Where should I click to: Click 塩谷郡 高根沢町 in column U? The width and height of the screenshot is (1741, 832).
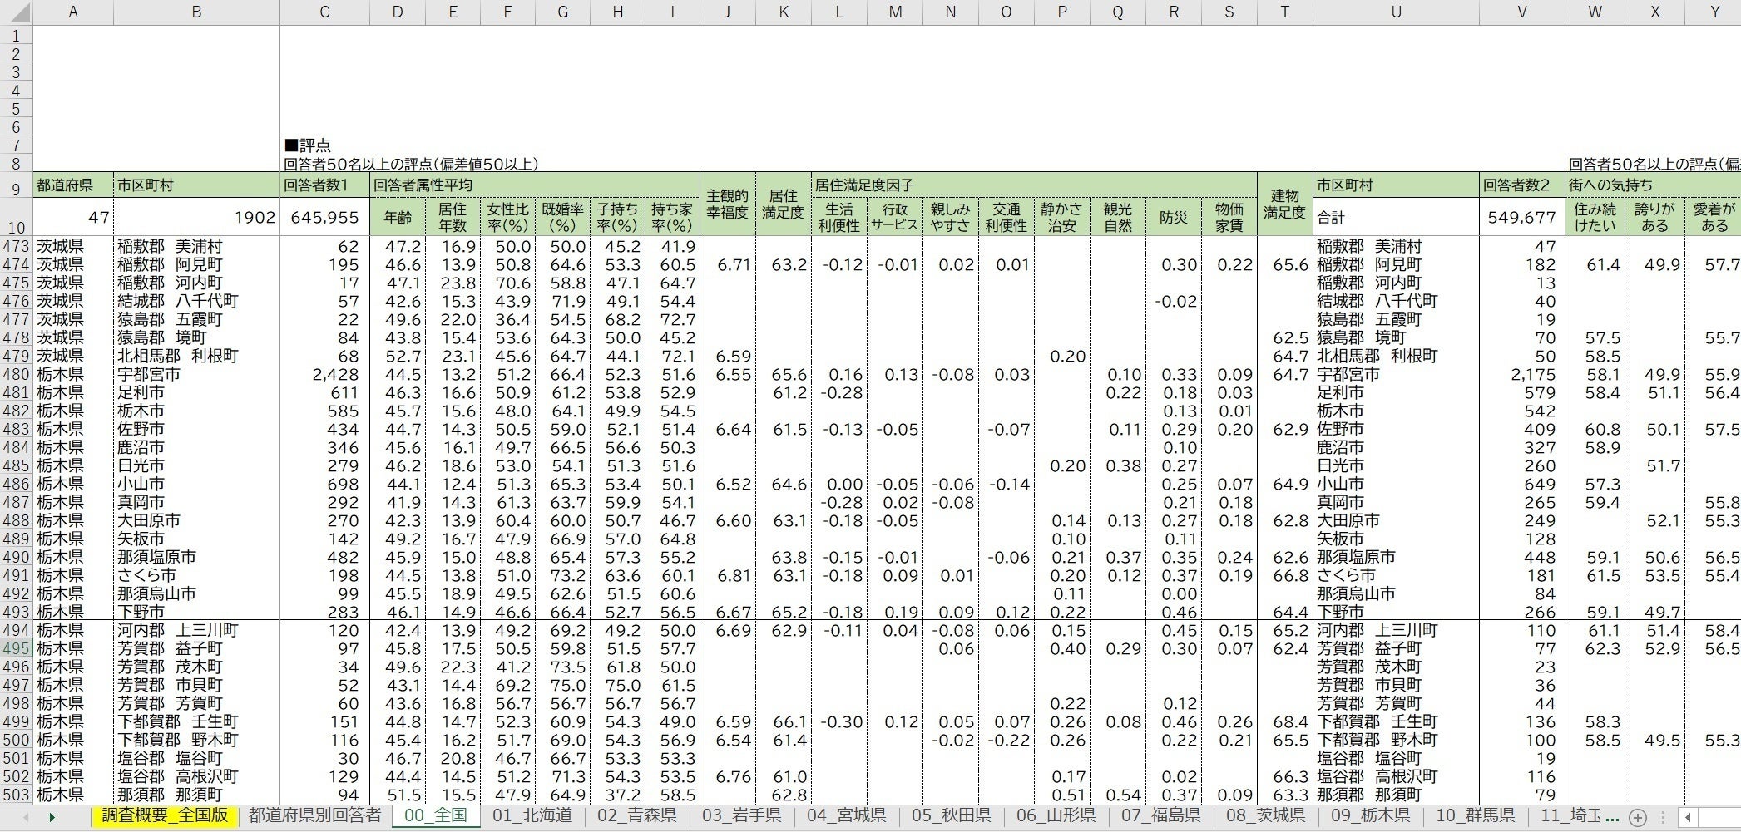tap(1396, 777)
